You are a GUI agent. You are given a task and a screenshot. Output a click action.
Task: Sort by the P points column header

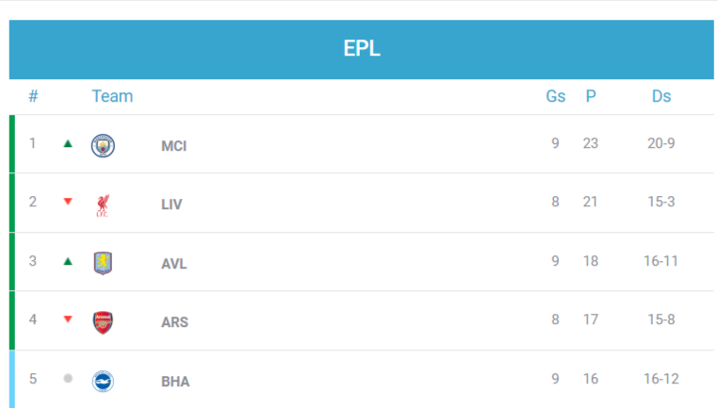[591, 96]
